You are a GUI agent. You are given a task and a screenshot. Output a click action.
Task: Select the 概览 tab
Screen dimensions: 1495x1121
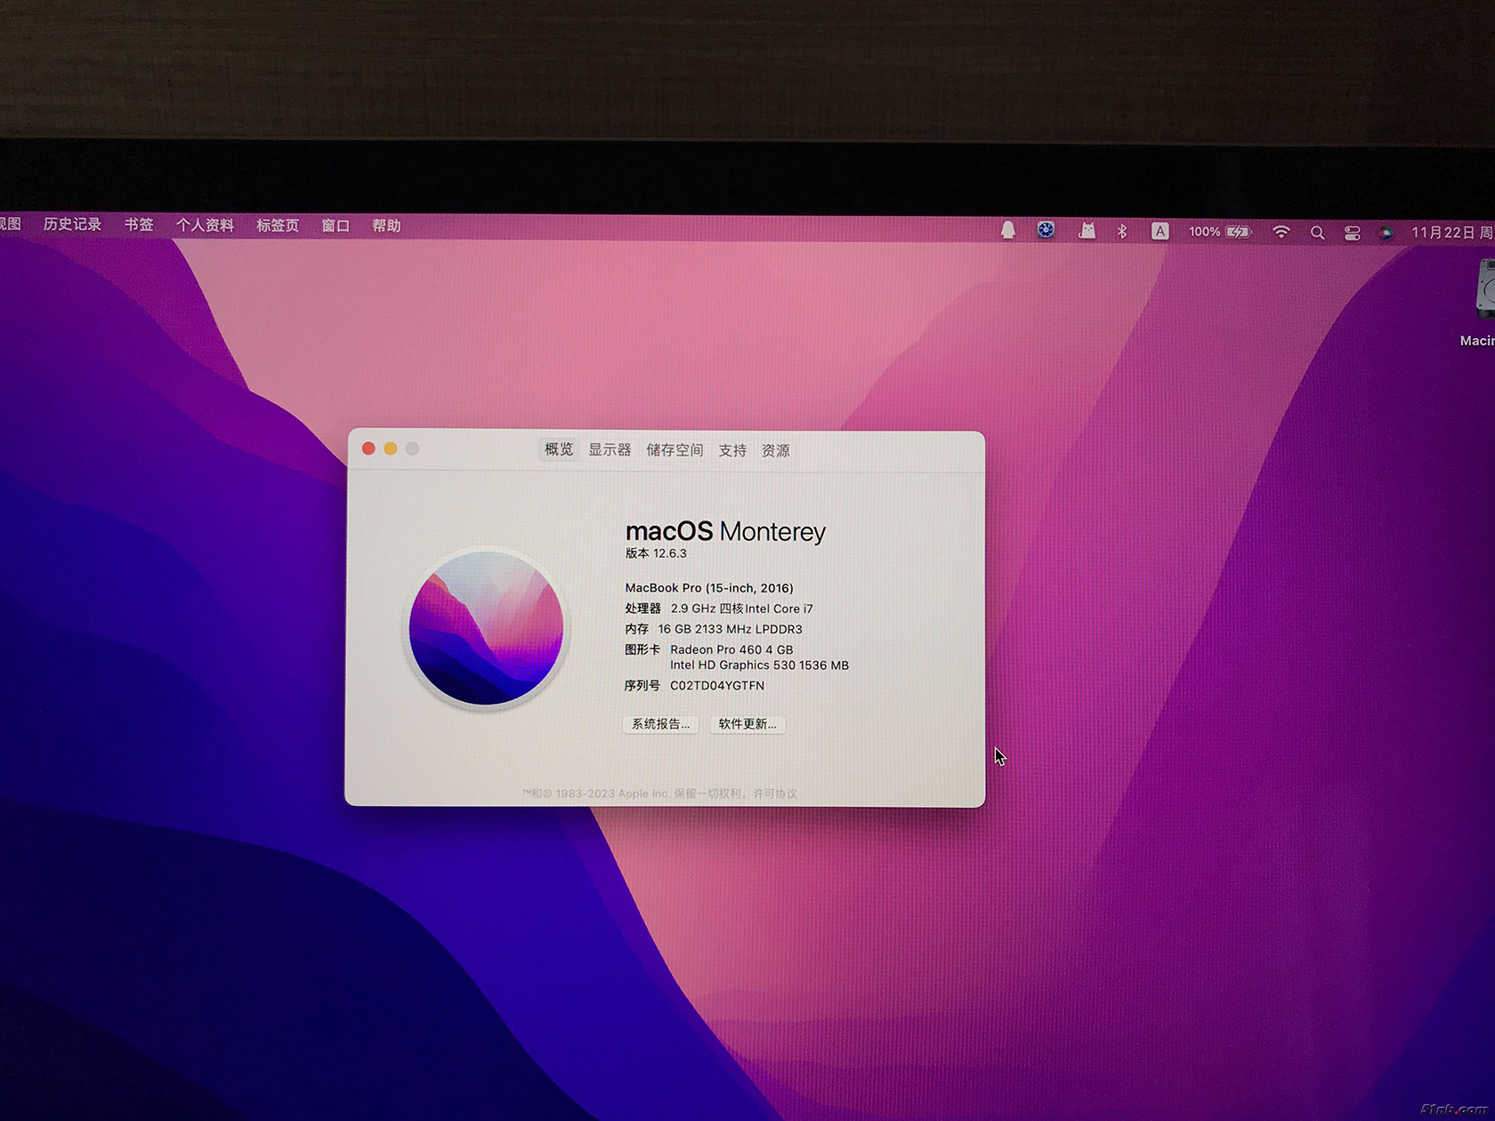click(x=559, y=449)
